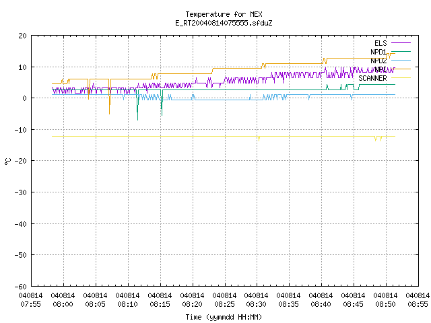Click the y-axis label 10
This screenshot has width=431, height=323.
22,67
